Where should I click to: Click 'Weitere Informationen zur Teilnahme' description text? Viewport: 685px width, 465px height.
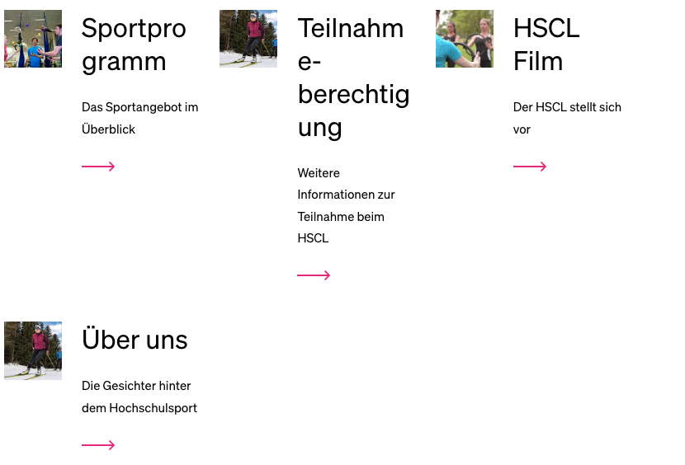346,205
